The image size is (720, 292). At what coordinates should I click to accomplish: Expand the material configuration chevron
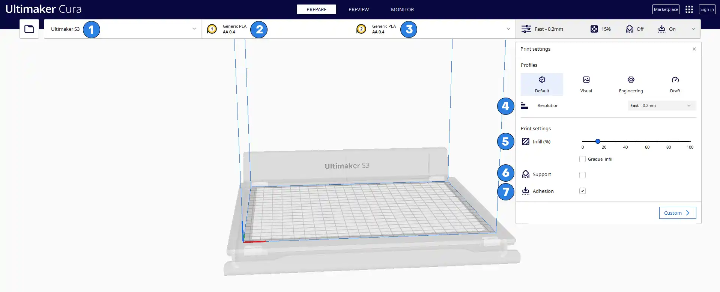pyautogui.click(x=508, y=29)
